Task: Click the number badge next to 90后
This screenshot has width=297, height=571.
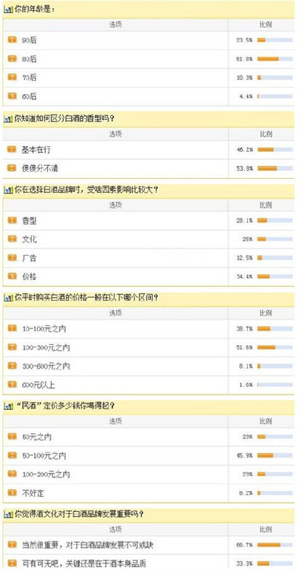Action: (12, 40)
